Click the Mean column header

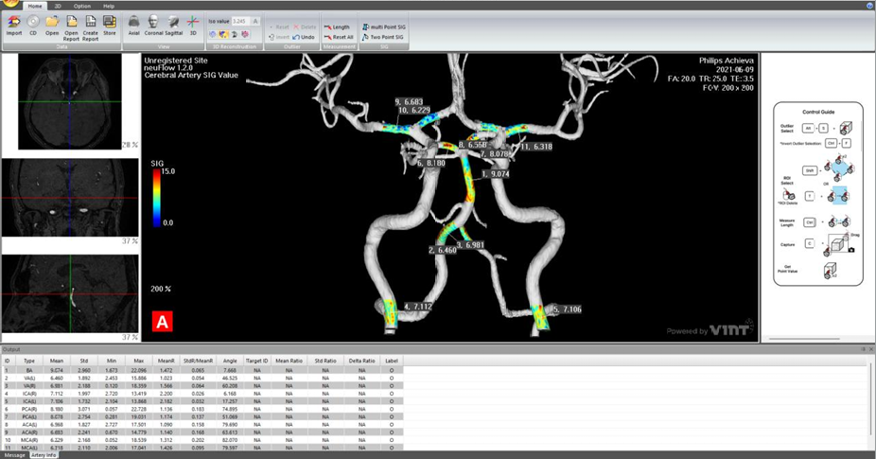tap(57, 361)
